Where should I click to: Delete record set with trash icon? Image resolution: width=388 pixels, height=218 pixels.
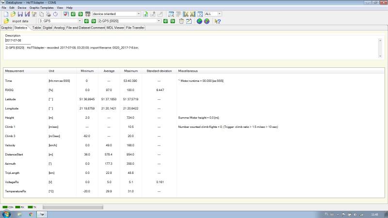pos(181,21)
